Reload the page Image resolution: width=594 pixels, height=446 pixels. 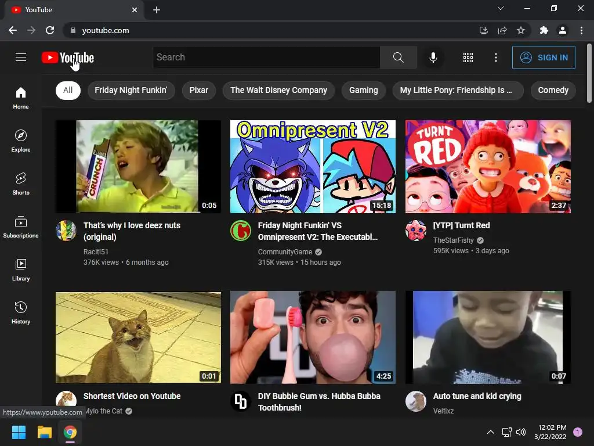(50, 30)
